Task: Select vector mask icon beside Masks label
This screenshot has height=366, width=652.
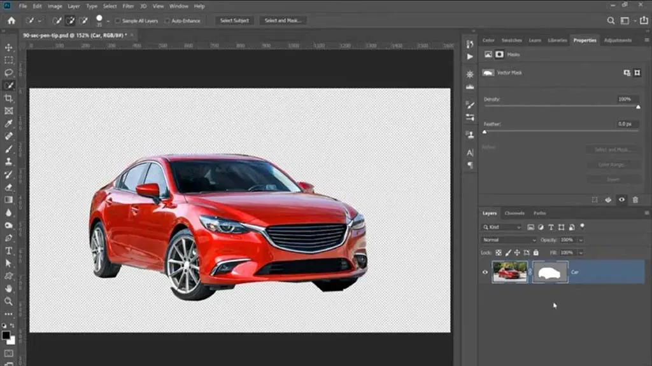Action: (499, 55)
